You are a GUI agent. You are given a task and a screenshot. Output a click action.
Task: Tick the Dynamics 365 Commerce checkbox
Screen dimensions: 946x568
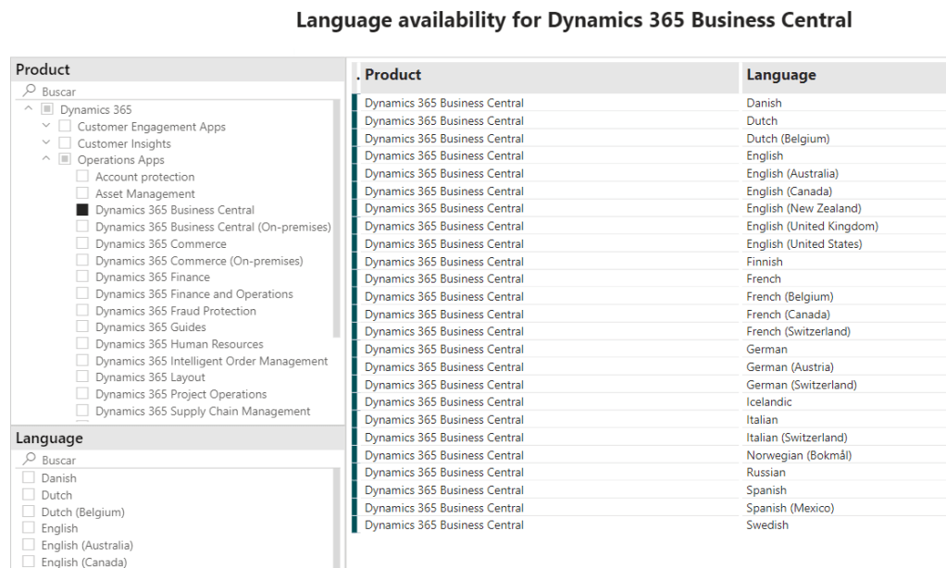point(82,243)
